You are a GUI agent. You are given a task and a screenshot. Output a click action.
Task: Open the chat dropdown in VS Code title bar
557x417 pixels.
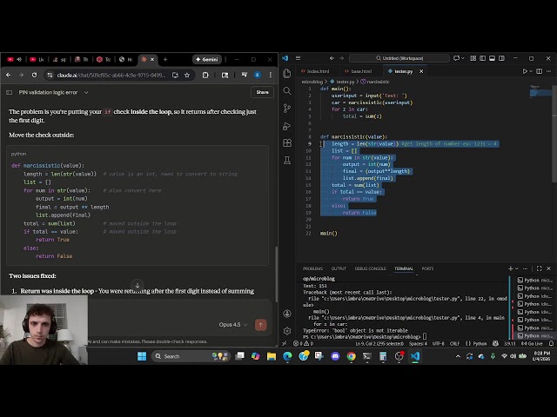coord(462,58)
